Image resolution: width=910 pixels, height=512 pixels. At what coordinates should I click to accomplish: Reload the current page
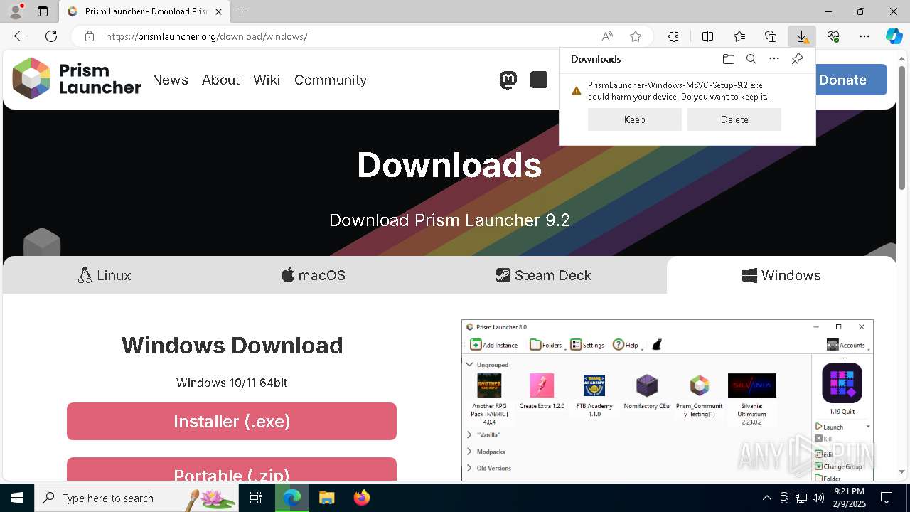pos(51,36)
